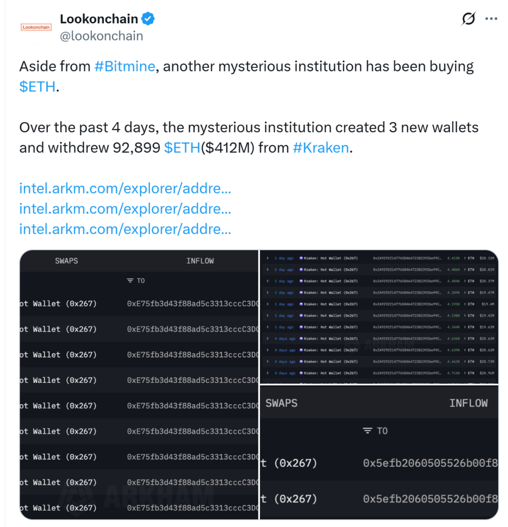
Task: Open the #Bitmine hashtag
Action: pos(124,66)
